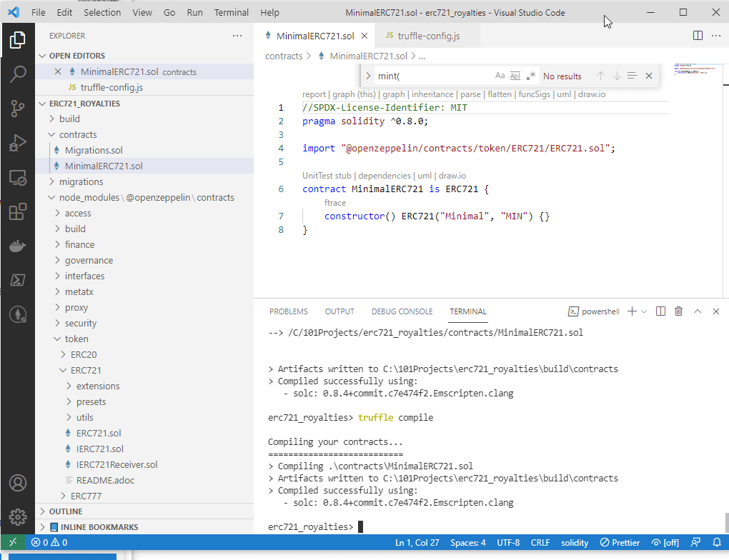Open the Ethereum icon in the activity bar
This screenshot has width=729, height=560.
[18, 314]
